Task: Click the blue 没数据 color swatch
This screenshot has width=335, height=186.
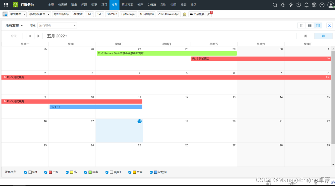Action: [x=156, y=172]
